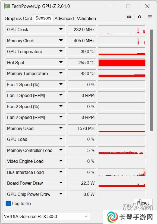The image size is (157, 224).
Task: Click the Memory Clock value field
Action: tap(82, 41)
